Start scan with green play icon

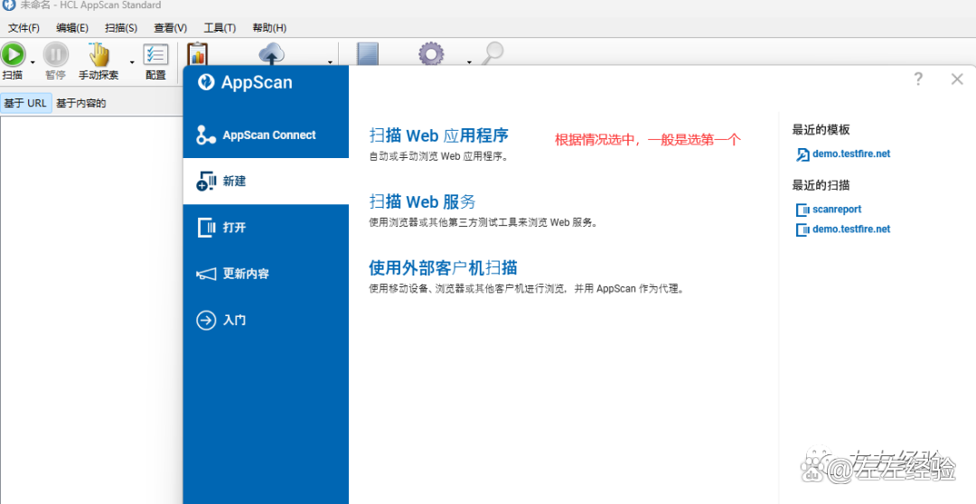[13, 55]
